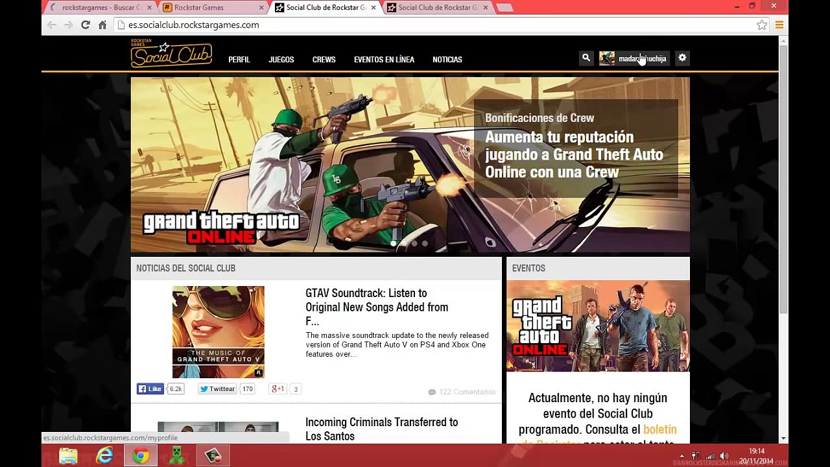Close the Rockstar Games tab
The width and height of the screenshot is (830, 467).
[x=261, y=8]
